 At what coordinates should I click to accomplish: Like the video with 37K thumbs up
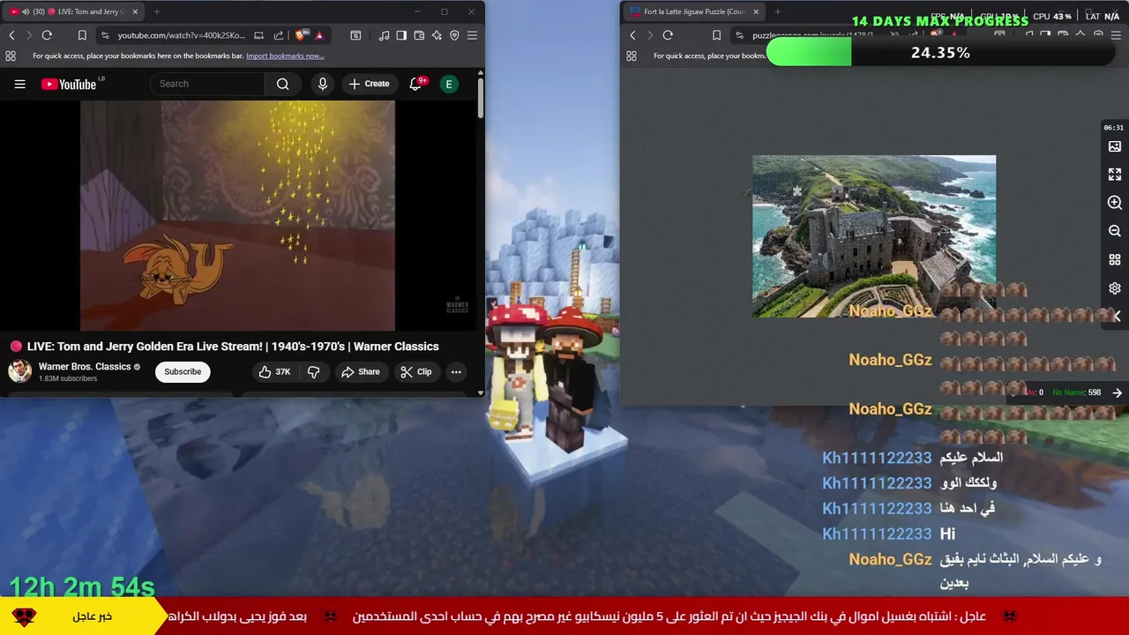[275, 372]
